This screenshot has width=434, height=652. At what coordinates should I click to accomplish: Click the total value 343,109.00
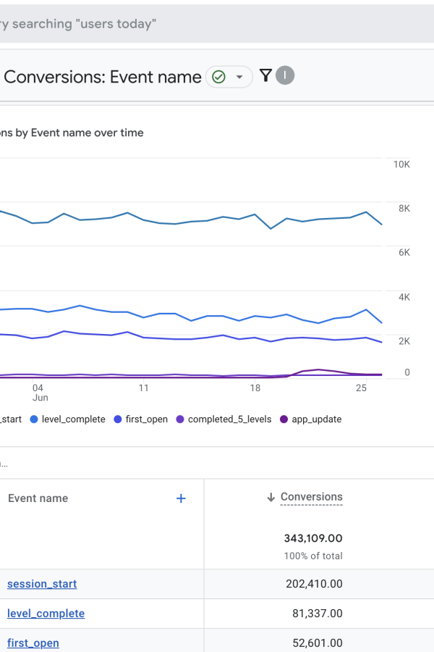point(313,538)
